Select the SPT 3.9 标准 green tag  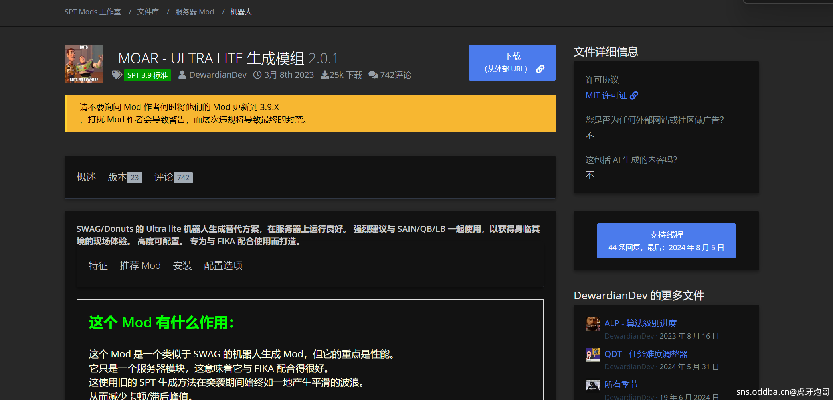coord(147,75)
